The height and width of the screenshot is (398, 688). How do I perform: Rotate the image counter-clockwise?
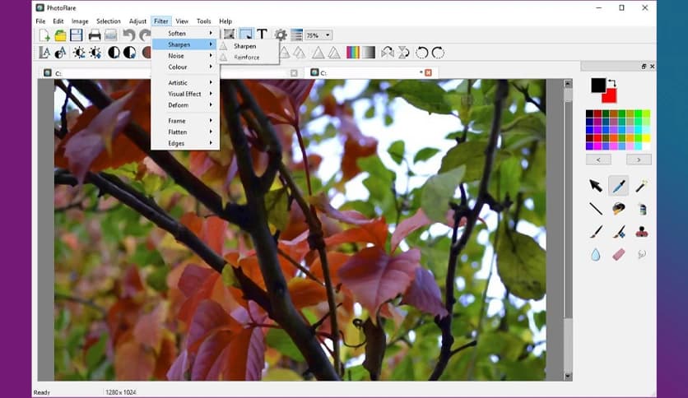pyautogui.click(x=421, y=53)
